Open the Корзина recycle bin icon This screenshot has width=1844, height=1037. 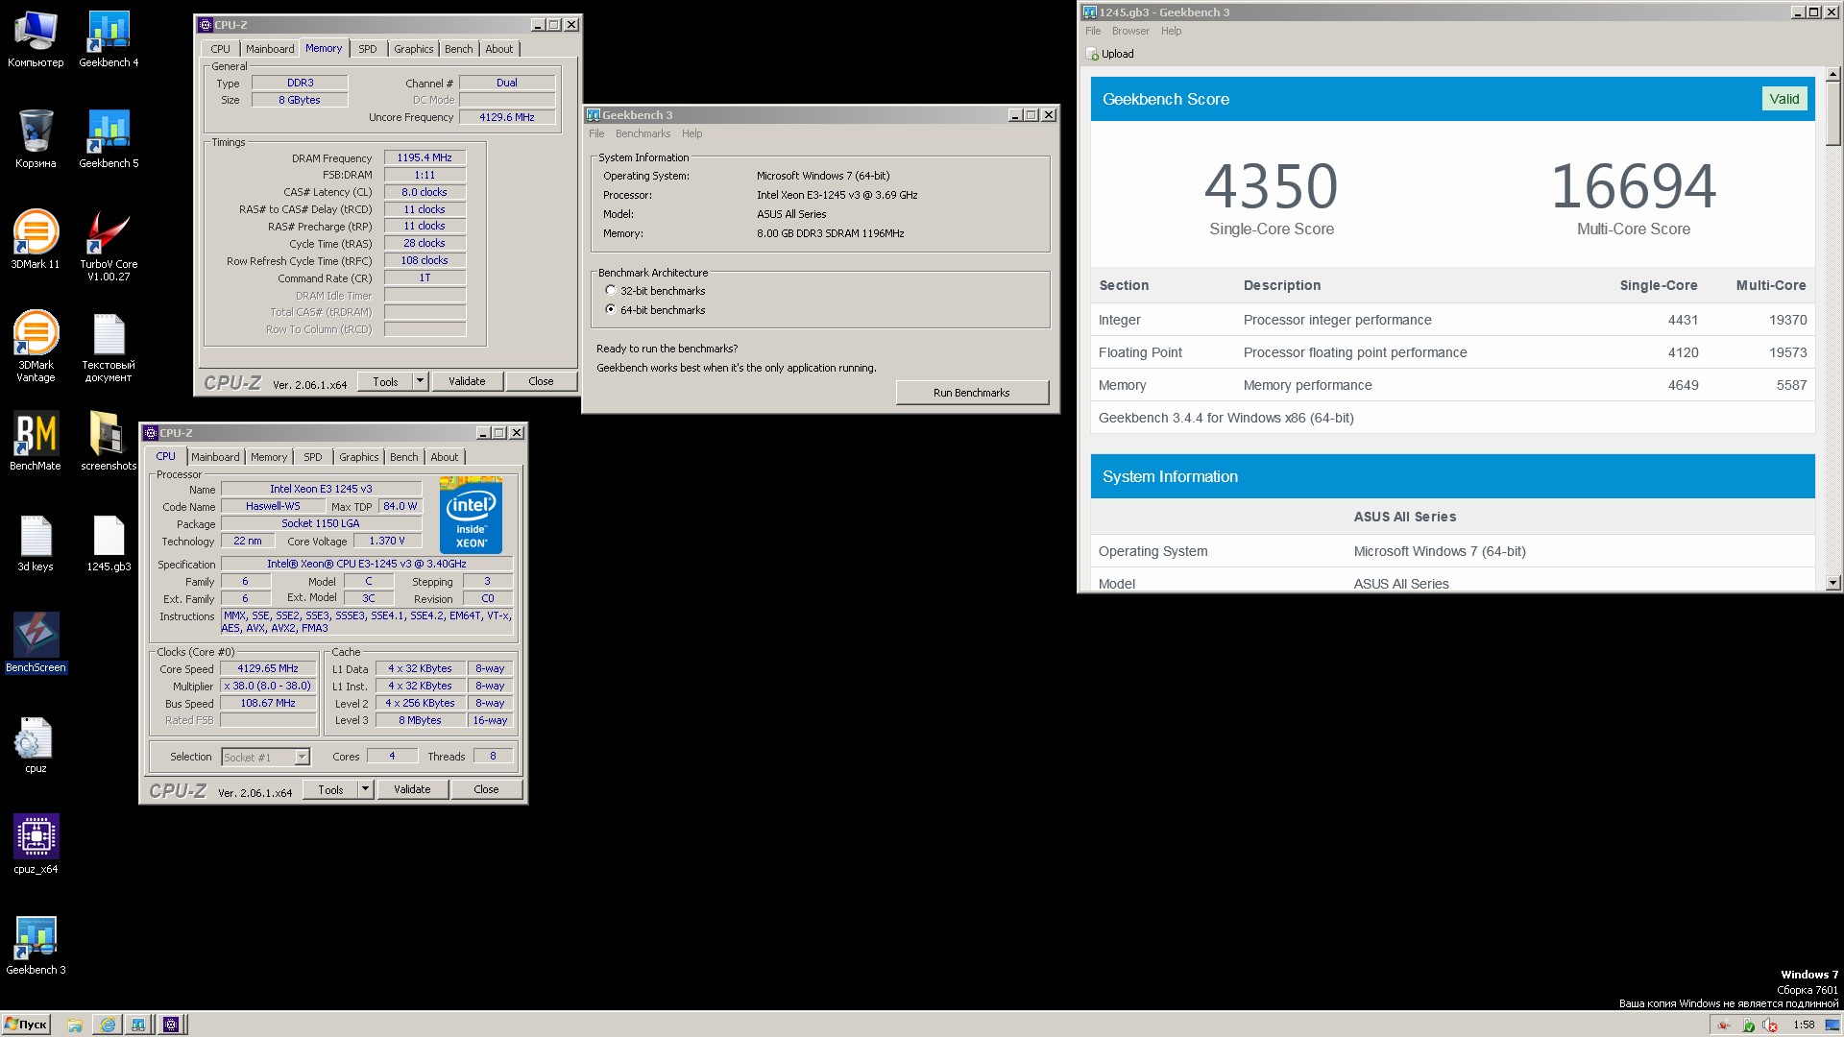36,139
